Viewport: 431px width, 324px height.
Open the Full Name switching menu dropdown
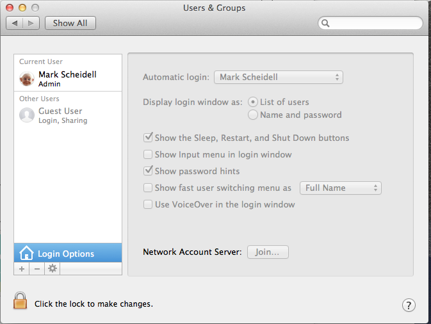[x=340, y=188]
